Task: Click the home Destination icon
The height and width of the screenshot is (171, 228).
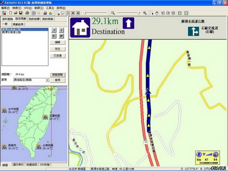Action: (80, 27)
